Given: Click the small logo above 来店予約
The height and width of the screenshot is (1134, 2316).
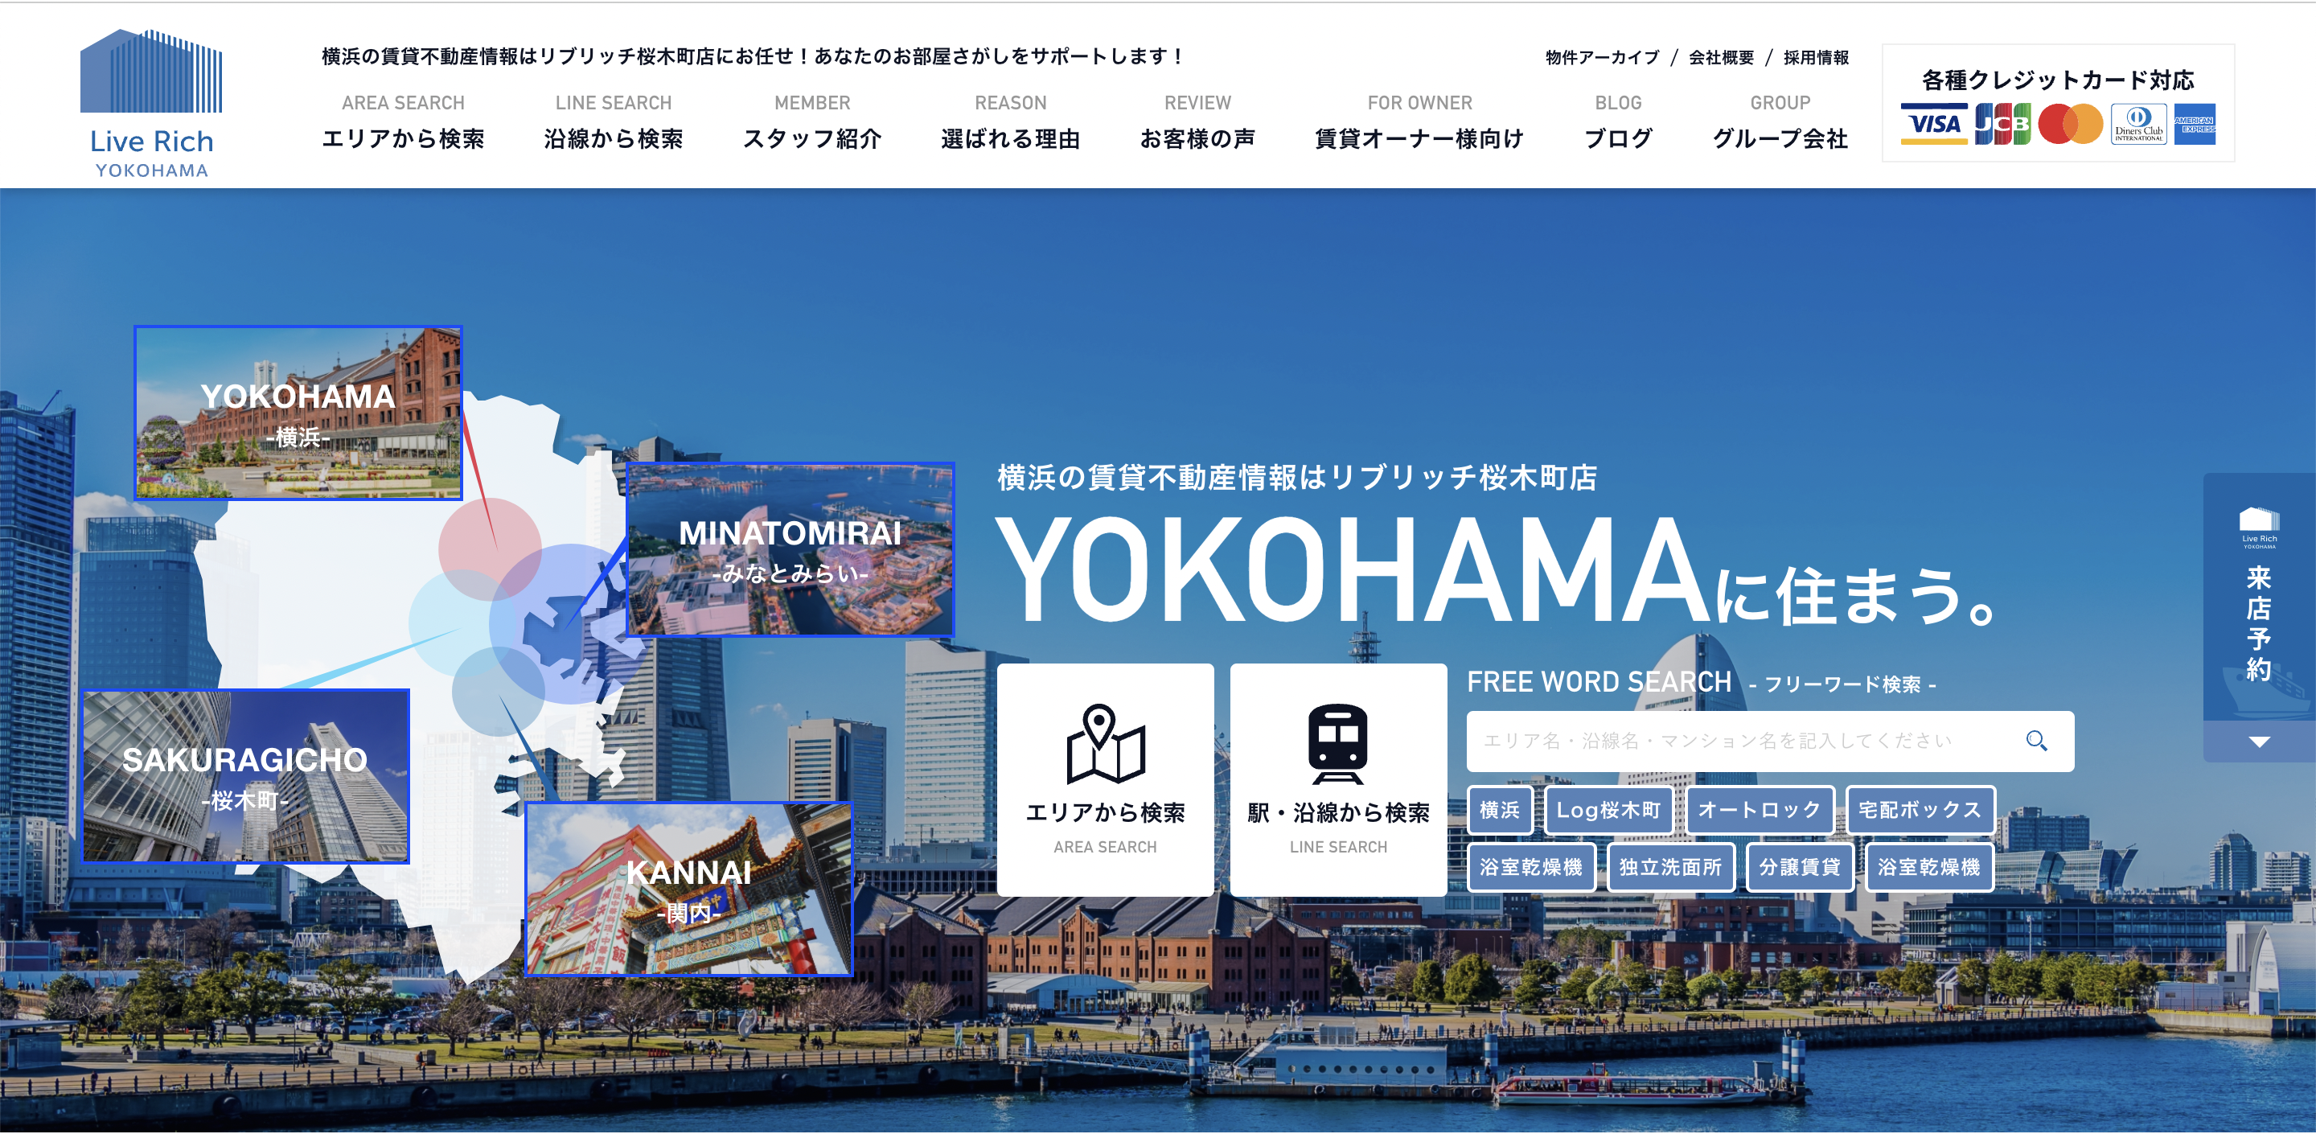Looking at the screenshot, I should click(x=2260, y=528).
